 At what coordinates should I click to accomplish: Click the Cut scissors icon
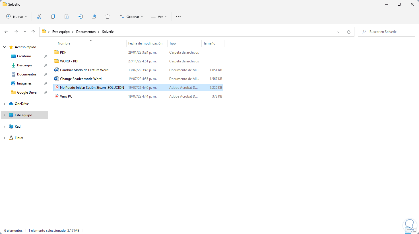click(x=39, y=16)
